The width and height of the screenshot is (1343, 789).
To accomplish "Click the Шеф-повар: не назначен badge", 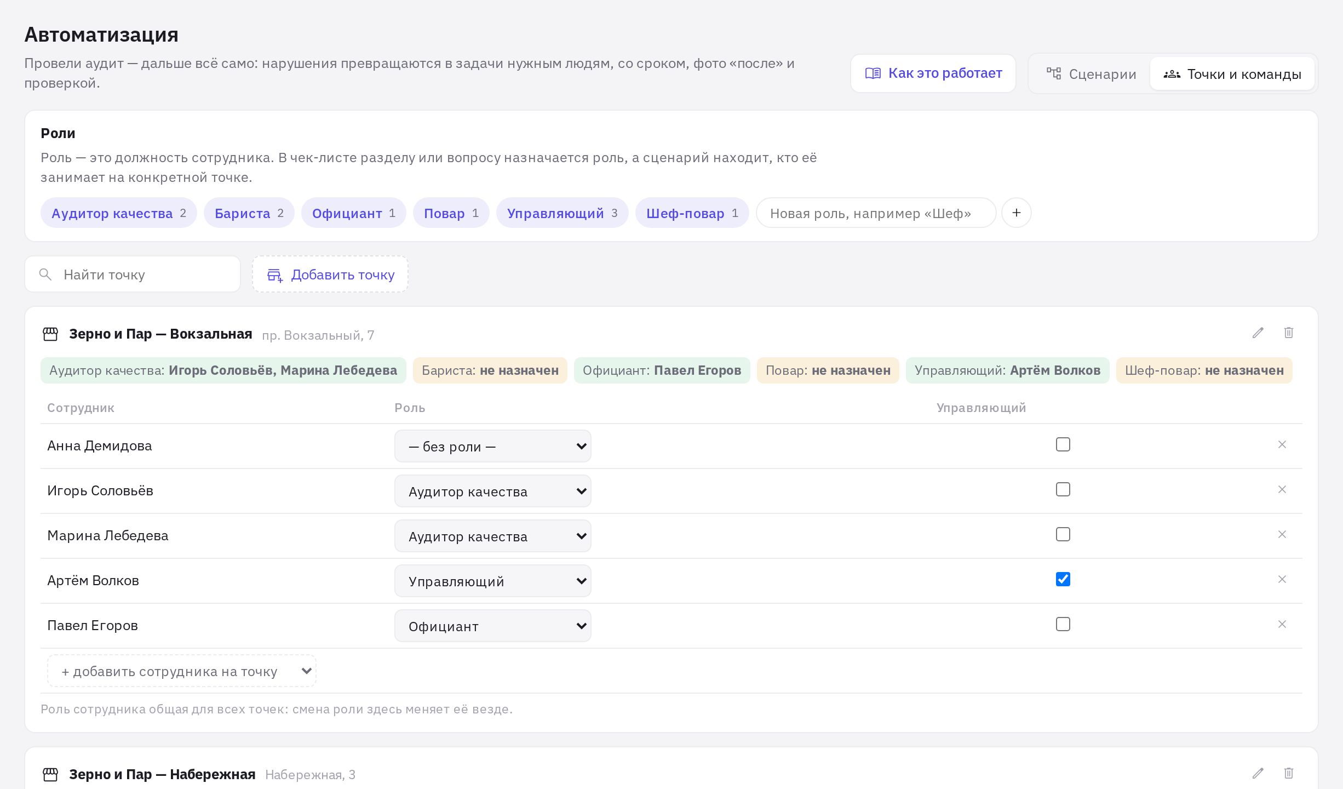I will tap(1204, 370).
